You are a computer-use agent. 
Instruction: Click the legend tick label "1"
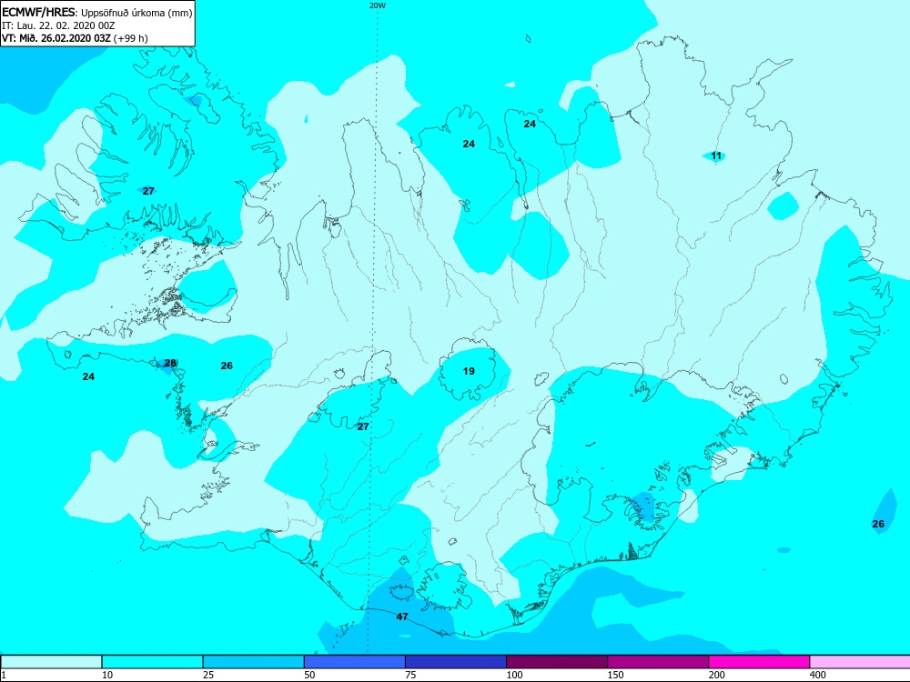(x=4, y=675)
